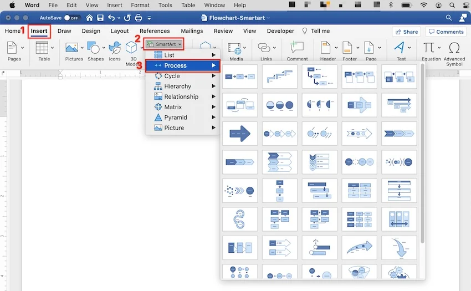This screenshot has height=291, width=471.
Task: Switch to the Design ribbon tab
Action: coord(91,30)
